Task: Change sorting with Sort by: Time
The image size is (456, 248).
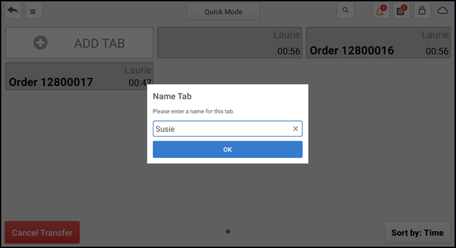Action: [417, 232]
